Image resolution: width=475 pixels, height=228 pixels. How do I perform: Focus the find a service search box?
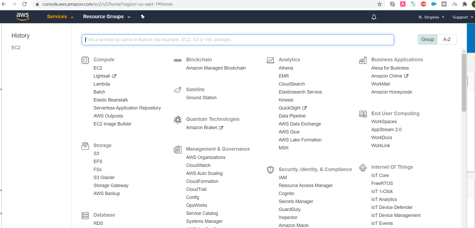[238, 40]
